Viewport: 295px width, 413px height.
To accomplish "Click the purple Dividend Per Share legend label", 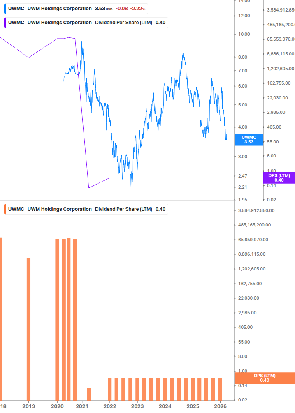I will (86, 23).
